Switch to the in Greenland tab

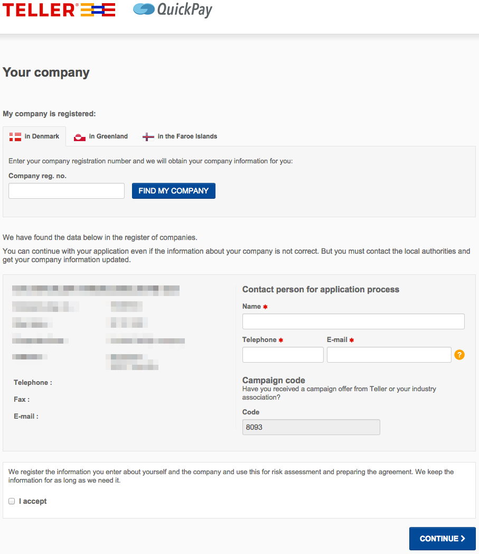(x=101, y=136)
